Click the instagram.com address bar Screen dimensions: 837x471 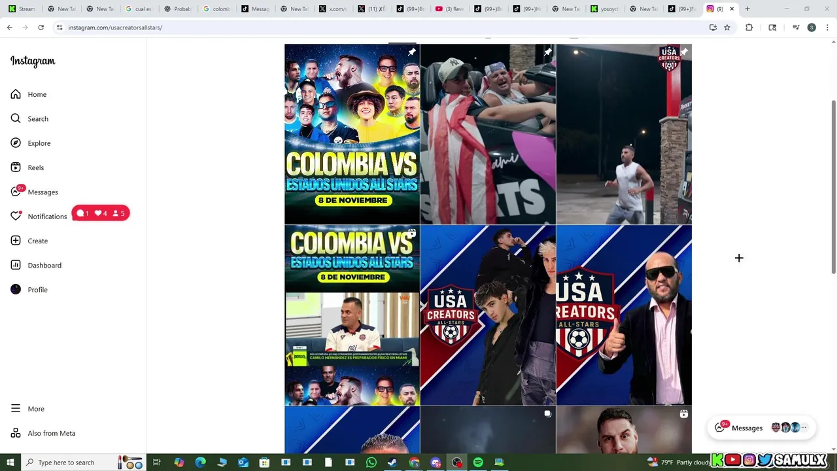coord(379,27)
